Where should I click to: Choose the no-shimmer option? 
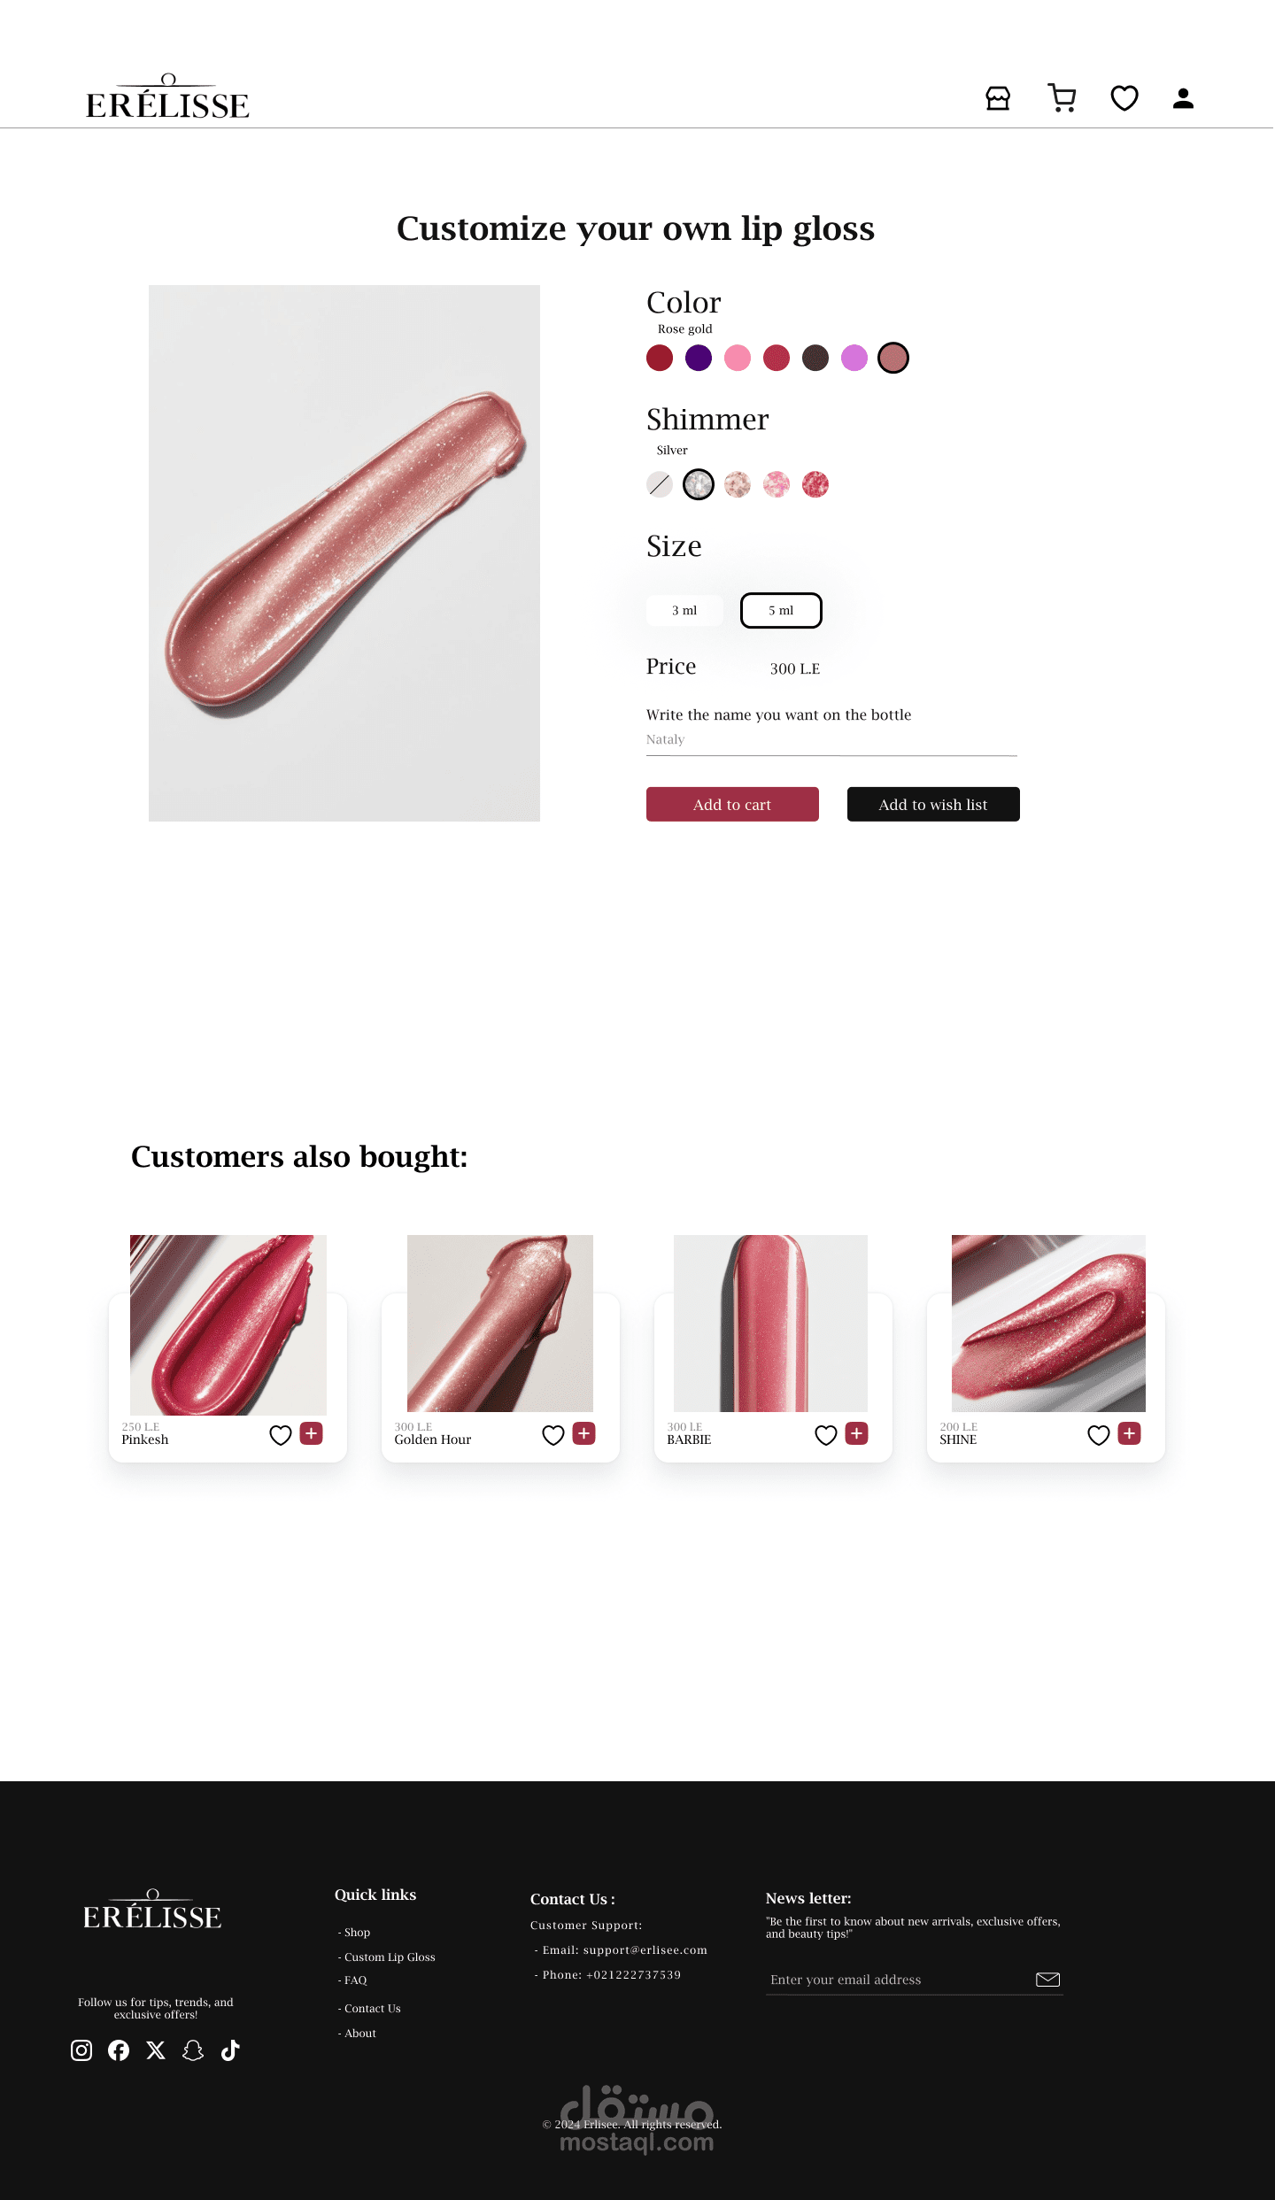tap(660, 484)
